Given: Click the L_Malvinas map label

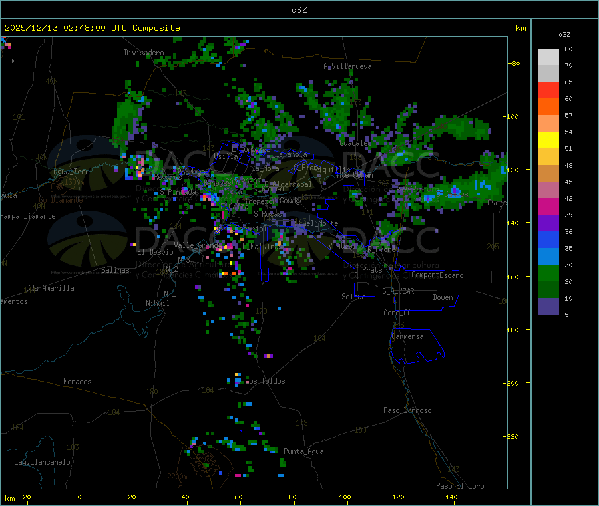Looking at the screenshot, I should click(x=262, y=247).
